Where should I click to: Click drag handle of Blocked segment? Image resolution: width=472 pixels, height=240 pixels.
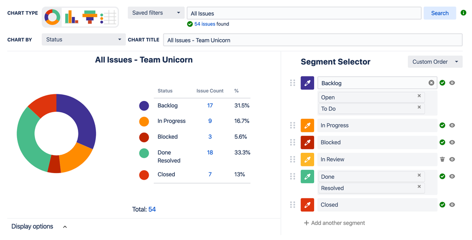pyautogui.click(x=292, y=142)
